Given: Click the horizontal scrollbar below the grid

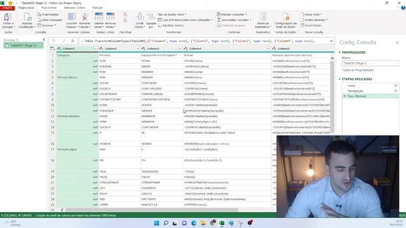Looking at the screenshot, I should pyautogui.click(x=152, y=210).
